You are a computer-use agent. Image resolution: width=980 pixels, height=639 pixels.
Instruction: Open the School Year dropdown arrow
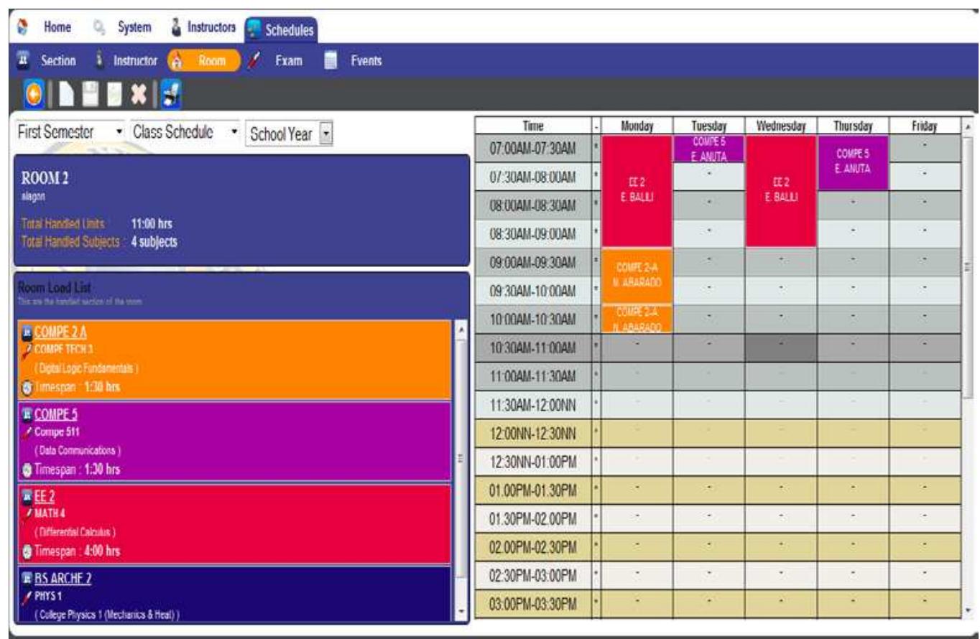(325, 134)
